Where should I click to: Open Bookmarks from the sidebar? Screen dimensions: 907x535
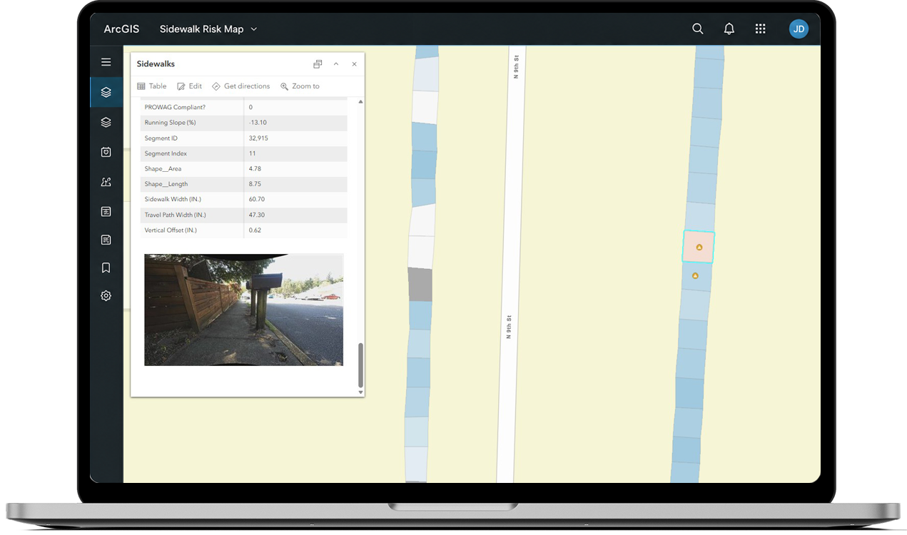(106, 267)
